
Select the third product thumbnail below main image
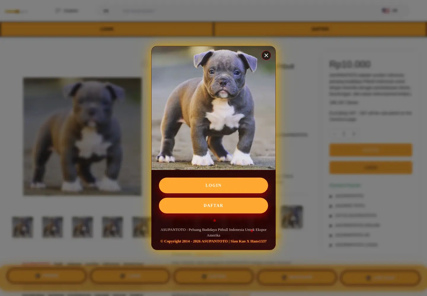82,227
